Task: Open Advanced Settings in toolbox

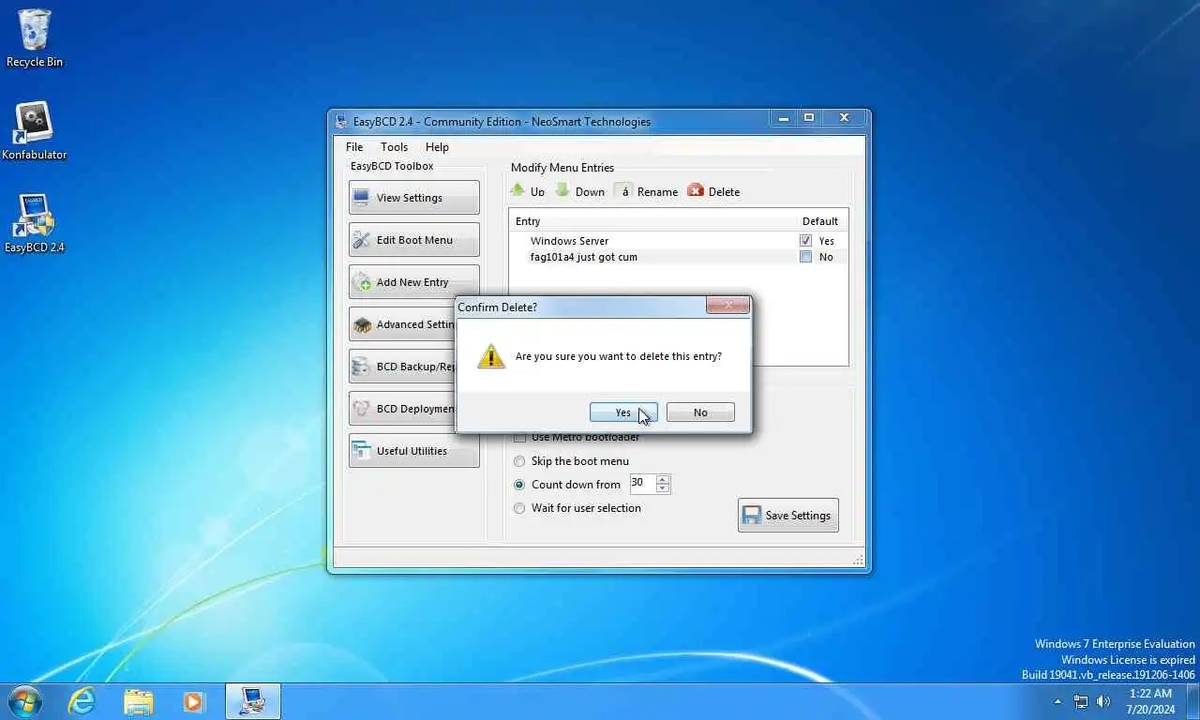Action: pyautogui.click(x=402, y=324)
